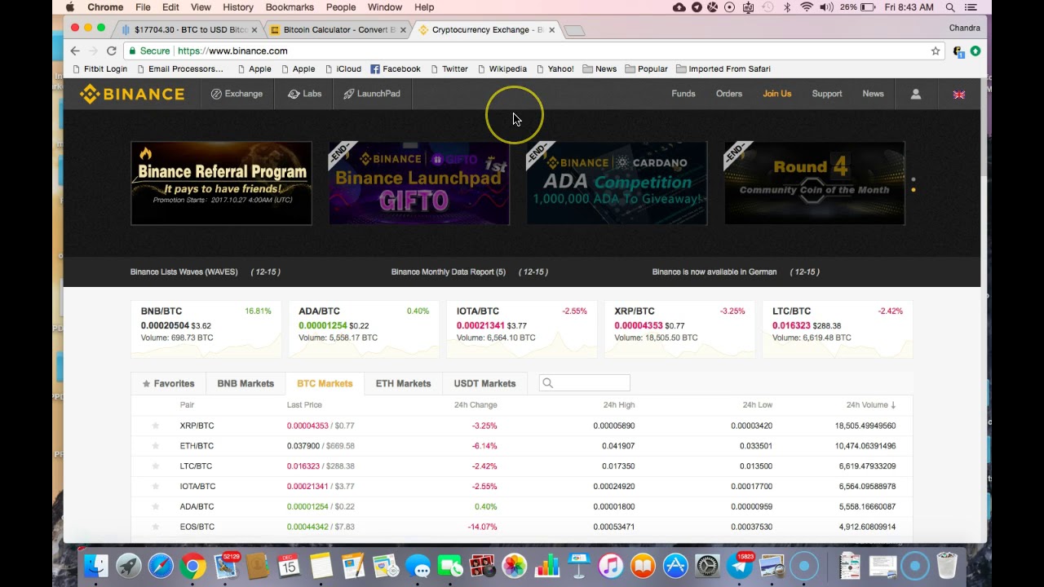Show the Favorites markets tab
The height and width of the screenshot is (587, 1044).
pyautogui.click(x=169, y=383)
